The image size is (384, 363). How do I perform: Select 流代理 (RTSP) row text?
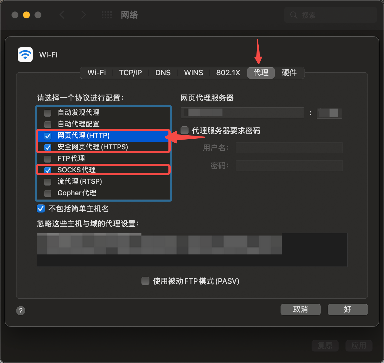click(x=80, y=181)
